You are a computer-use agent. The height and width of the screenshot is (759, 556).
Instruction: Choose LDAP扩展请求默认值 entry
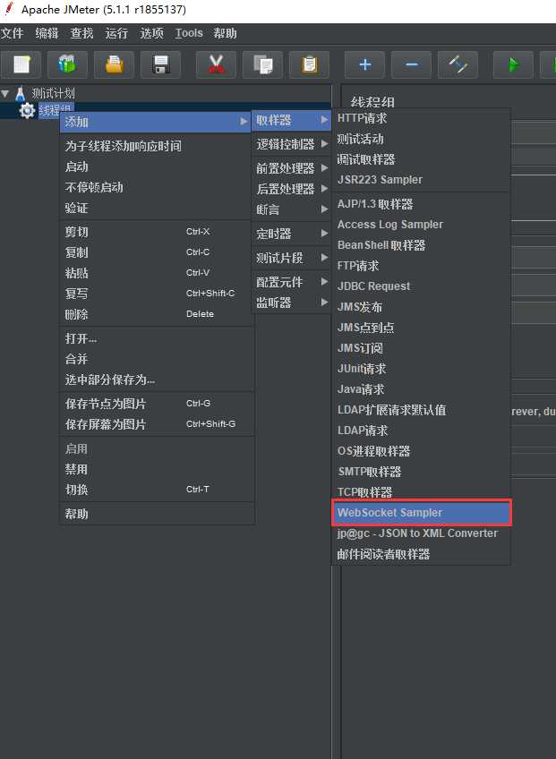click(x=422, y=410)
